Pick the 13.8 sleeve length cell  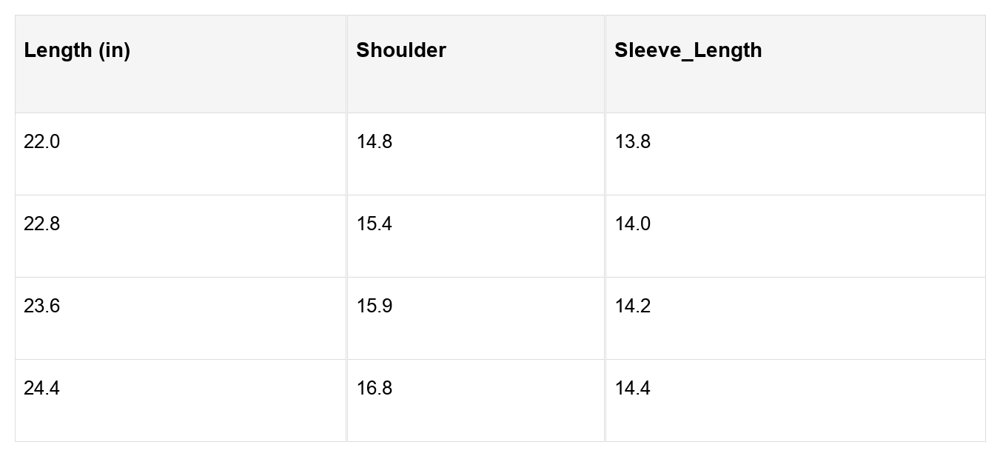click(x=633, y=142)
